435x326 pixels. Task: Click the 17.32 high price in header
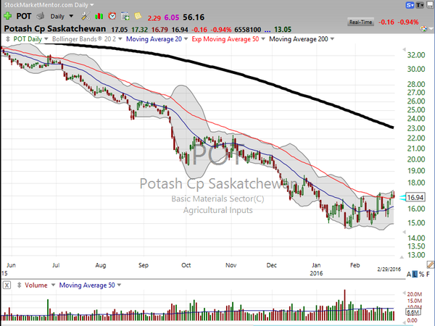[139, 30]
